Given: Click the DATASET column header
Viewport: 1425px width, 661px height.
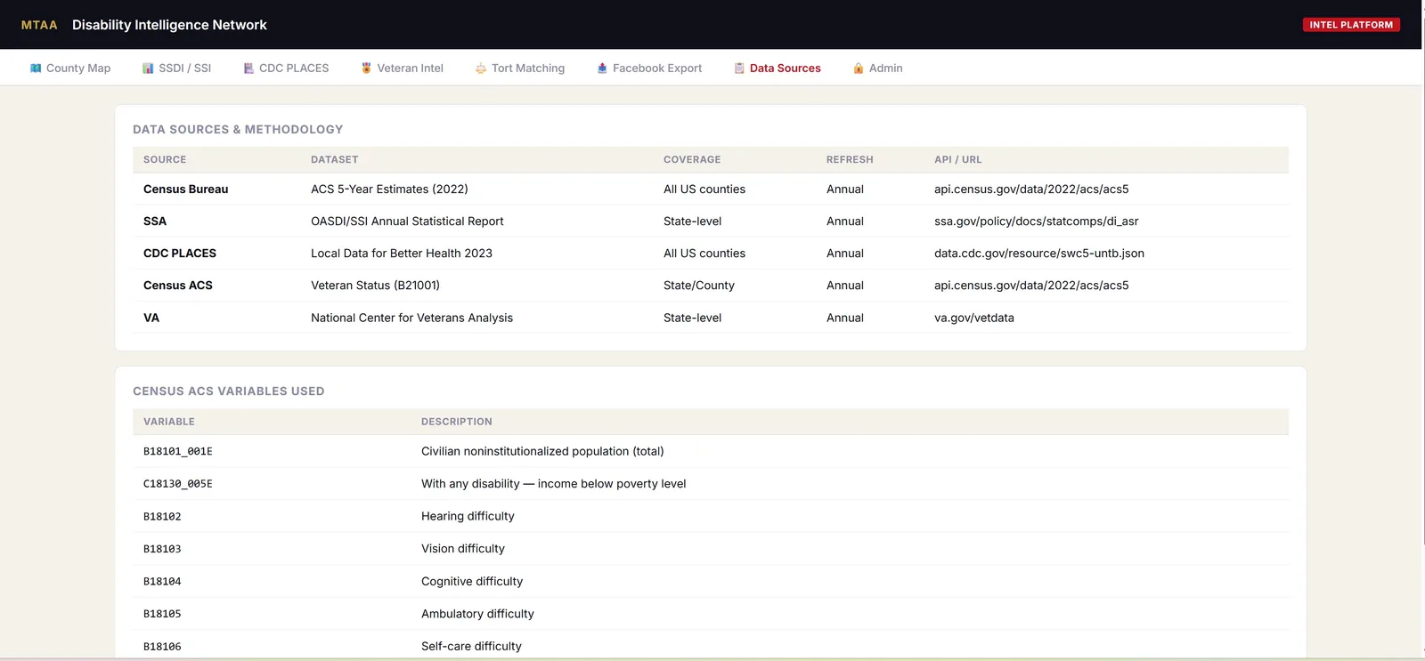Looking at the screenshot, I should coord(335,160).
